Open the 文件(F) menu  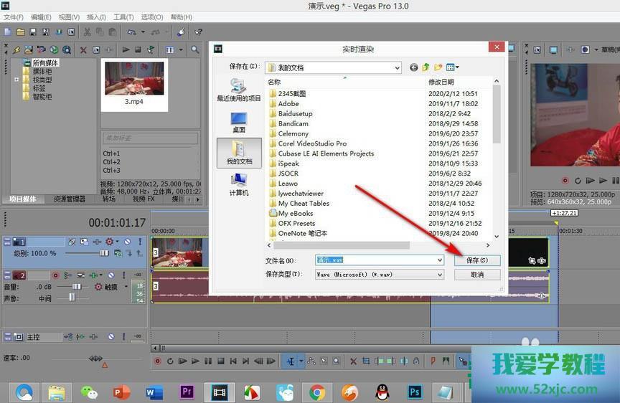click(14, 17)
